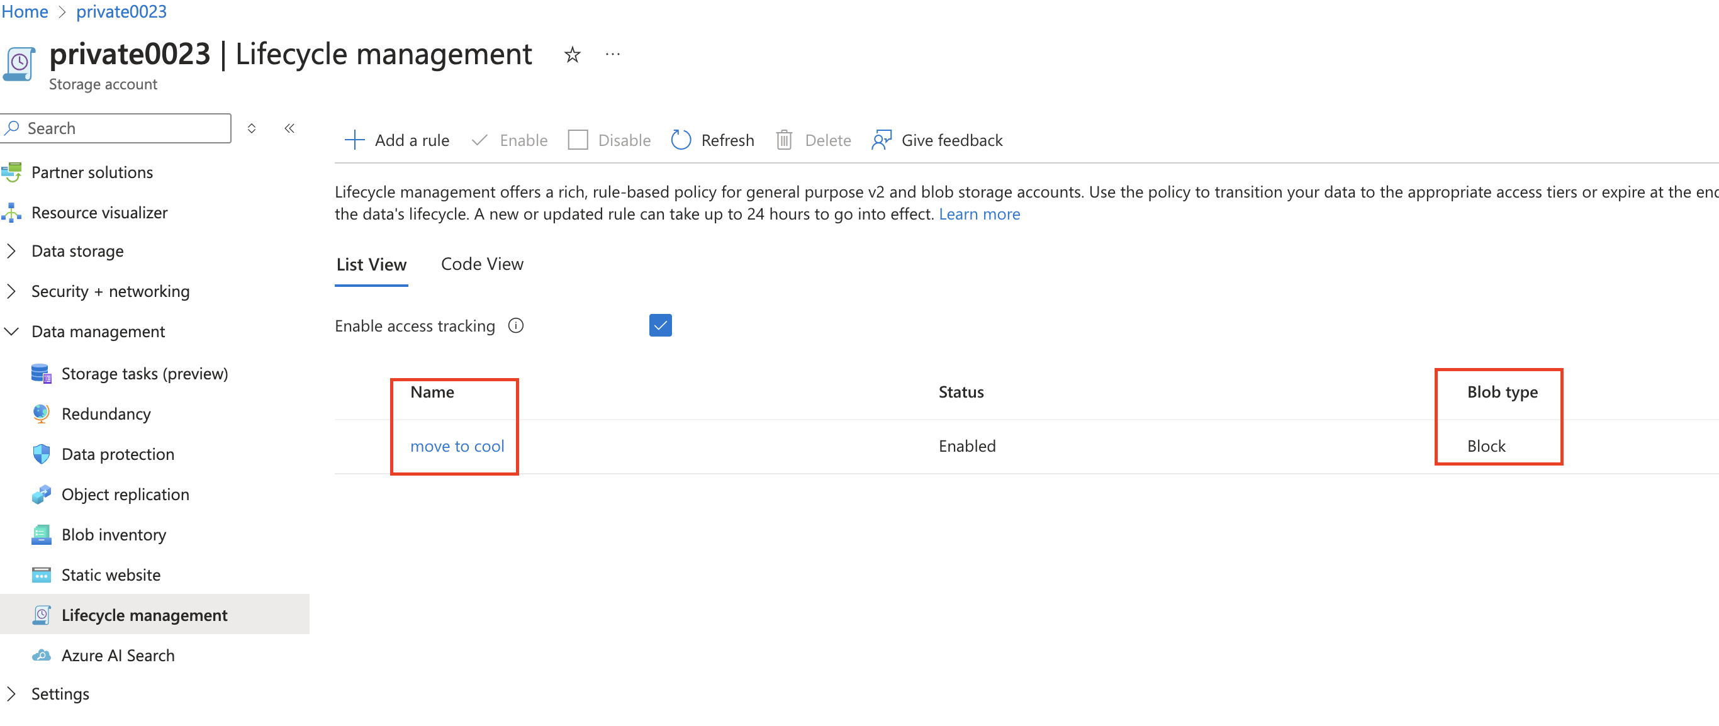1719x726 pixels.
Task: Click the Partner solutions sidebar icon
Action: click(11, 172)
